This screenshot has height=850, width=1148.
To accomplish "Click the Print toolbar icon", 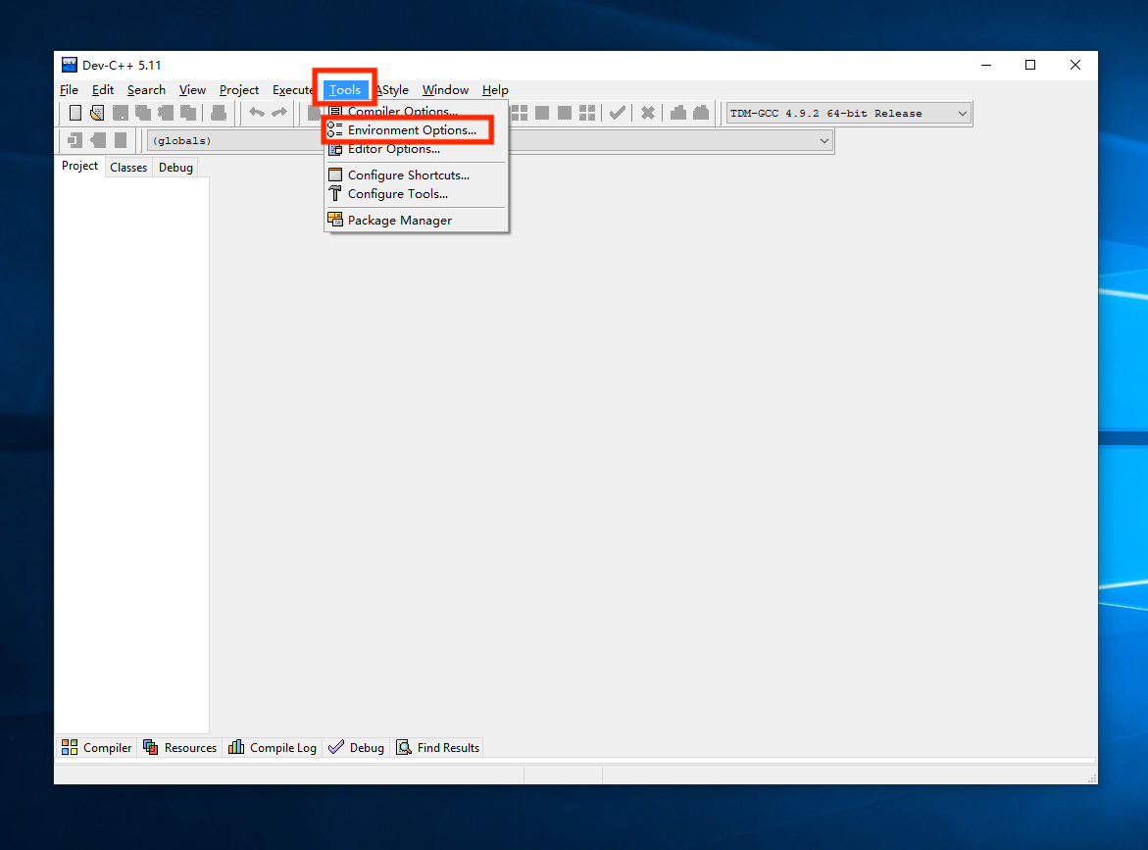I will (219, 113).
